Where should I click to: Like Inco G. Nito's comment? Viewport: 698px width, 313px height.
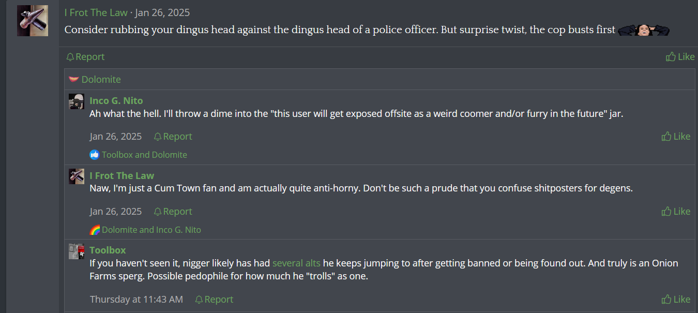tap(676, 137)
